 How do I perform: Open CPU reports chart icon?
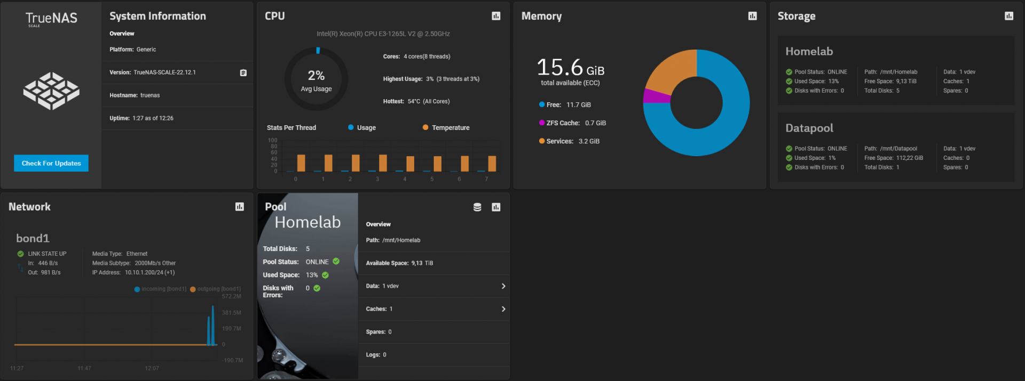(496, 16)
